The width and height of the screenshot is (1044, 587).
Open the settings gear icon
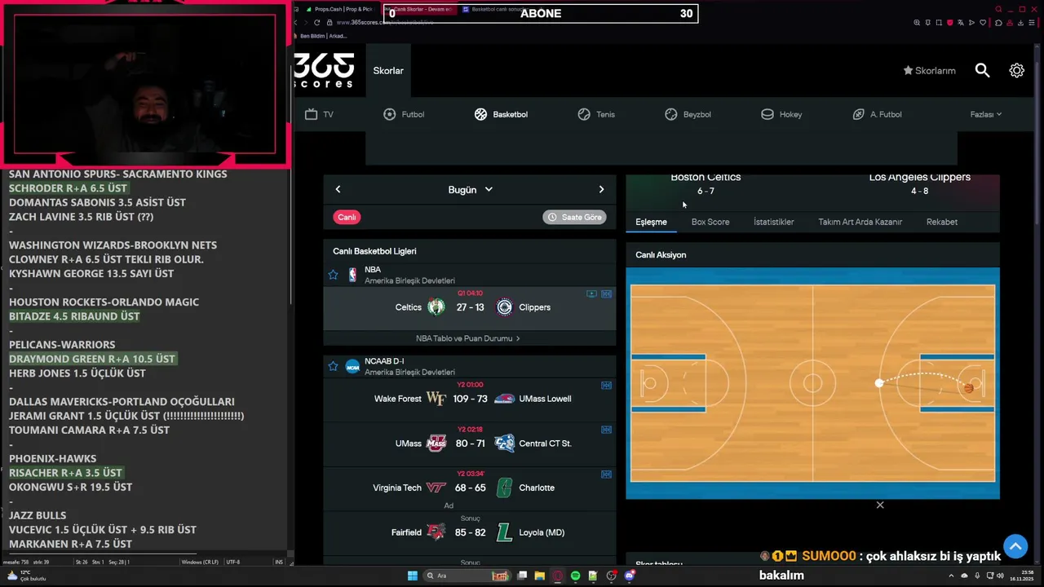tap(1016, 70)
